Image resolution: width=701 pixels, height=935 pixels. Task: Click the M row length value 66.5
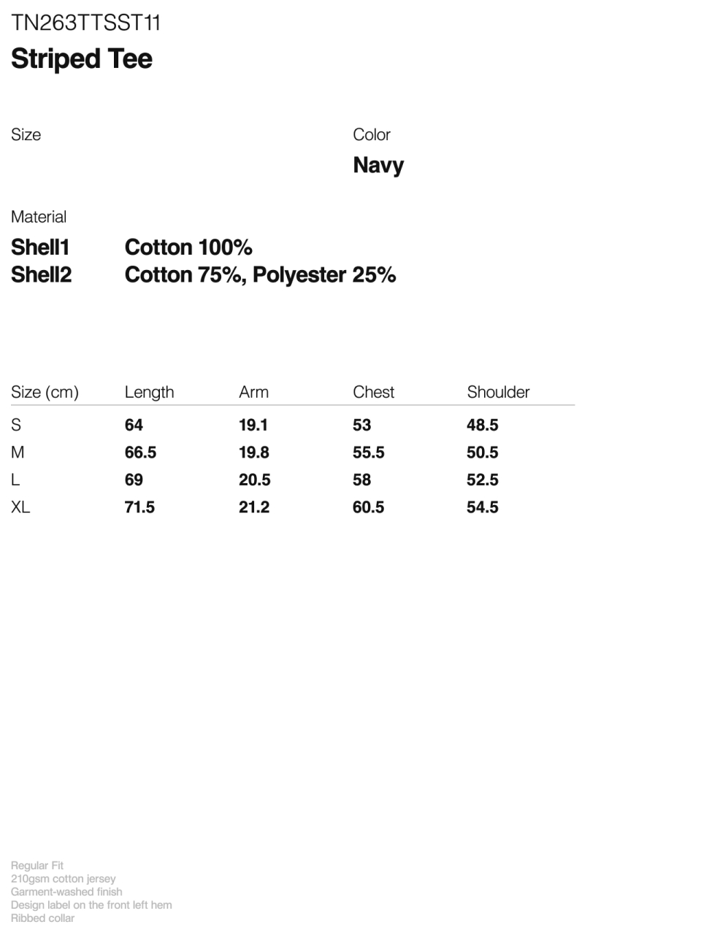pyautogui.click(x=141, y=453)
